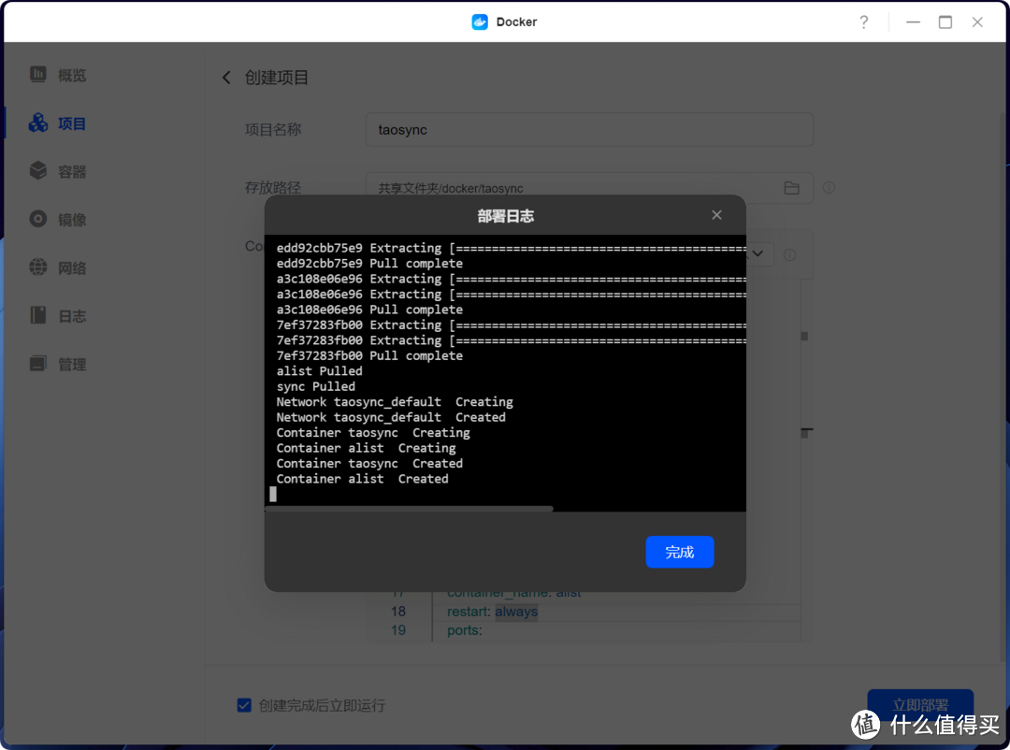Screen dimensions: 1010x750
Task: Expand the Compose configuration dropdown
Action: click(x=757, y=253)
